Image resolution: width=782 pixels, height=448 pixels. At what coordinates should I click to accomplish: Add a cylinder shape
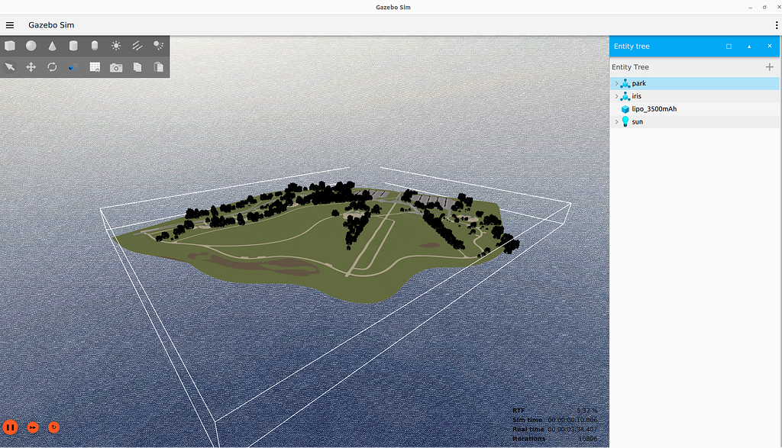point(73,46)
